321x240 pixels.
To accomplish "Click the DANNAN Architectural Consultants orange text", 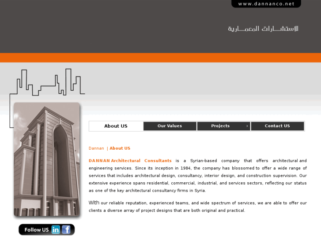I will pos(130,161).
